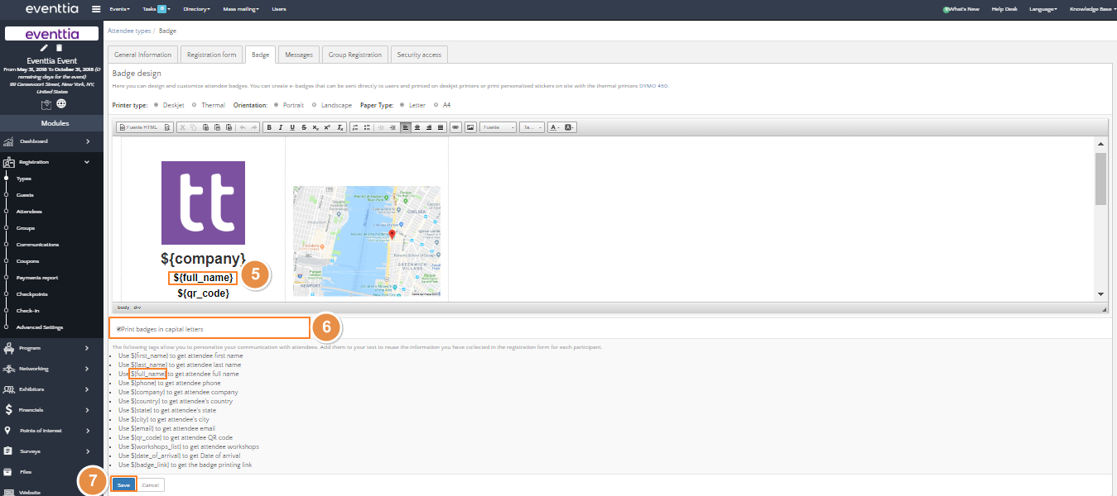Select Landscape orientation

pos(314,105)
